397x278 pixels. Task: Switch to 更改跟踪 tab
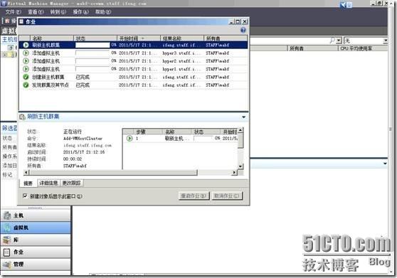pyautogui.click(x=72, y=183)
